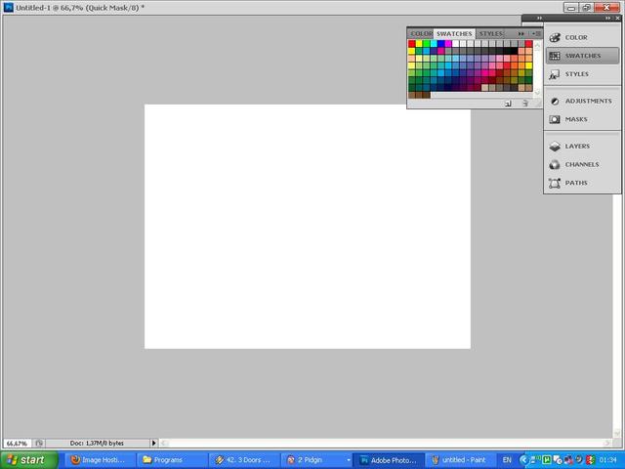Image resolution: width=625 pixels, height=469 pixels.
Task: Pick the red swatch in first row
Action: click(412, 44)
